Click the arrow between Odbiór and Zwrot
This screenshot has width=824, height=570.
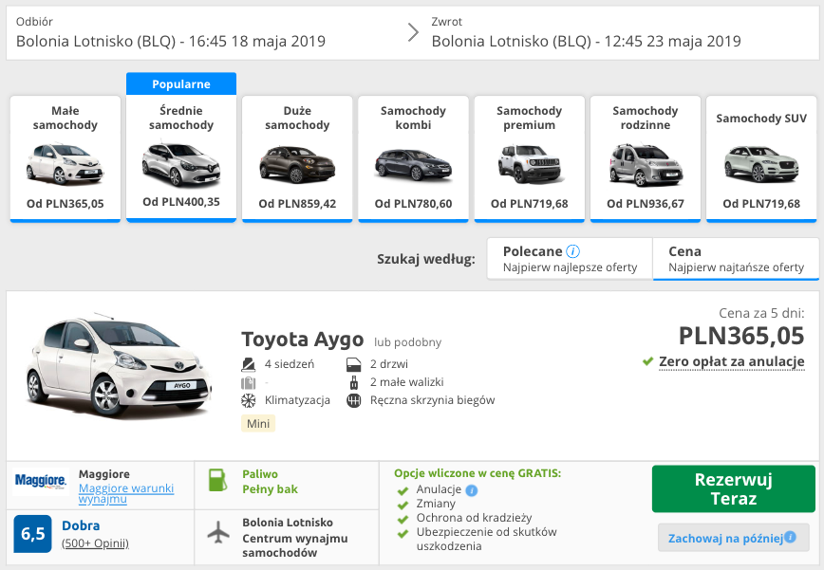tap(414, 32)
